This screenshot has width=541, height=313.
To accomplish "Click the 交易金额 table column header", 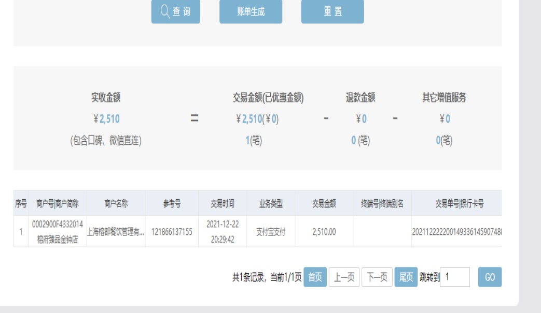I will click(x=324, y=204).
